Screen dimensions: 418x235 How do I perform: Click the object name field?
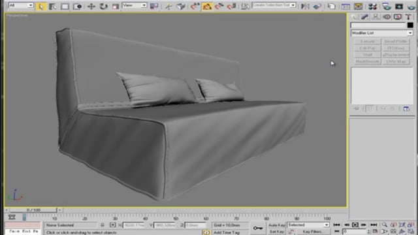coord(378,25)
